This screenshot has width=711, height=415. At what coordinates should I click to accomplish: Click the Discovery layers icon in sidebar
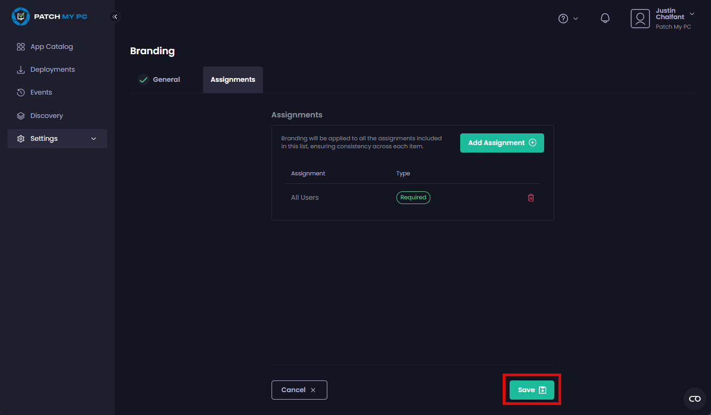click(21, 116)
